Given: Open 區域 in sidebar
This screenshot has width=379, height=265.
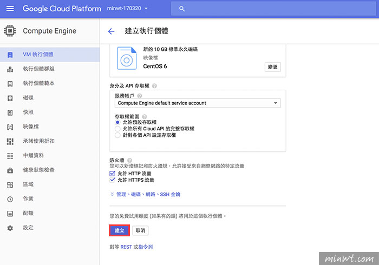Looking at the screenshot, I should 50,184.
